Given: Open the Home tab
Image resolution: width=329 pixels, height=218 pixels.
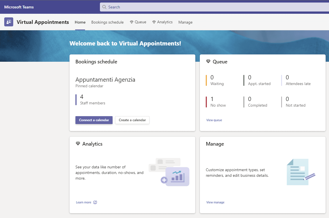Looking at the screenshot, I should 80,22.
